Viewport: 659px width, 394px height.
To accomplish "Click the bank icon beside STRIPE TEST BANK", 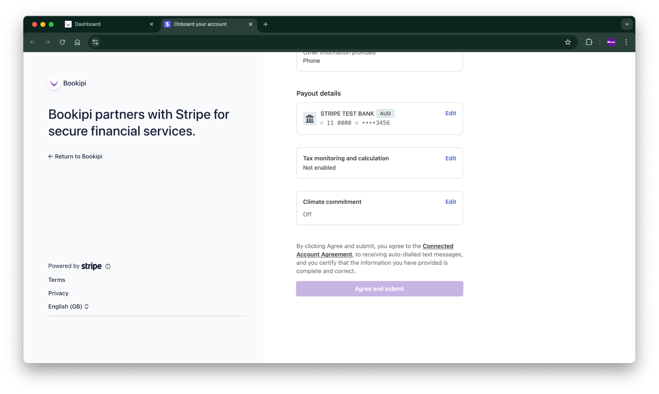I will point(309,119).
